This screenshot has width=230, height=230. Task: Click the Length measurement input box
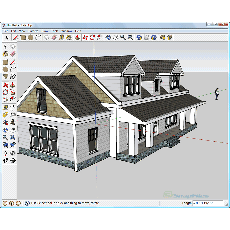(x=208, y=203)
